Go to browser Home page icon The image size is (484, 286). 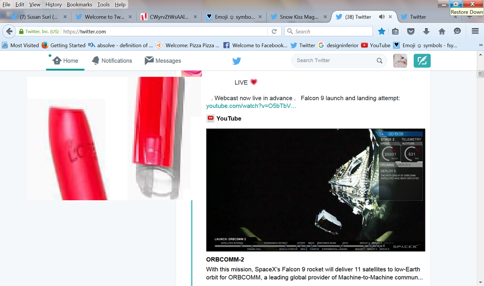442,31
